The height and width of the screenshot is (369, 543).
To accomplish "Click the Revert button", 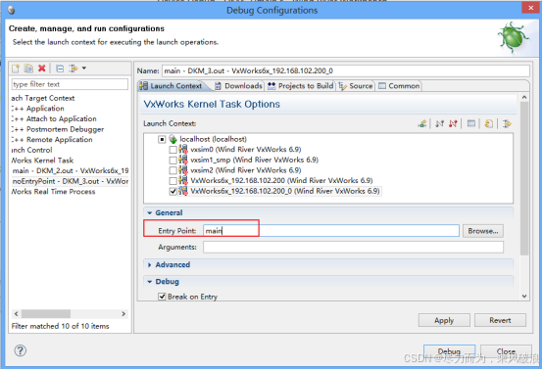I will coord(500,320).
